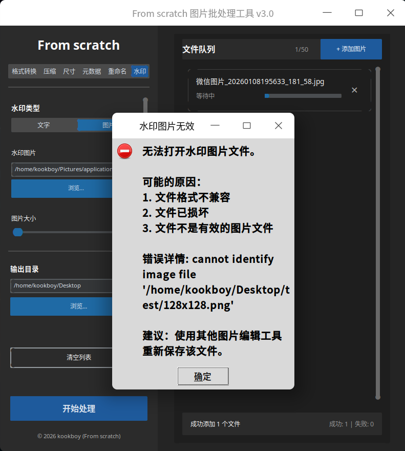The height and width of the screenshot is (451, 405).
Task: Switch to the 格式转换 tab
Action: [x=24, y=71]
